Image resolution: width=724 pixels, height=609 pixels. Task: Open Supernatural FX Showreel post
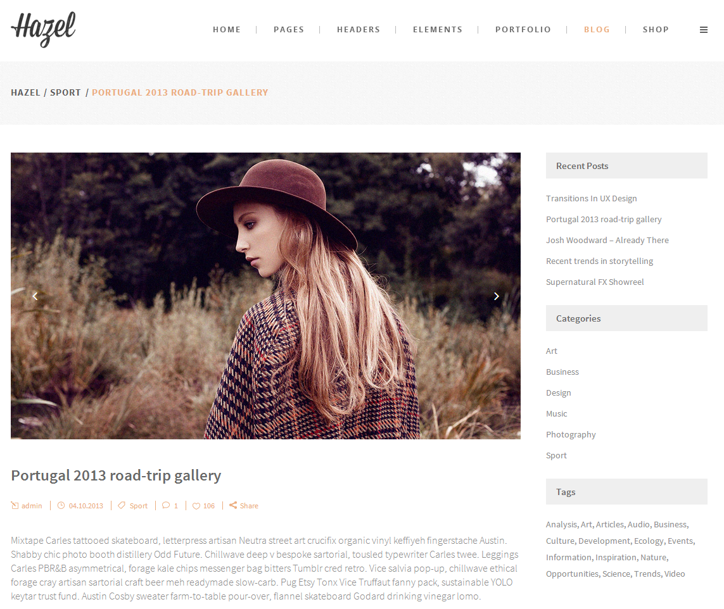(x=595, y=282)
